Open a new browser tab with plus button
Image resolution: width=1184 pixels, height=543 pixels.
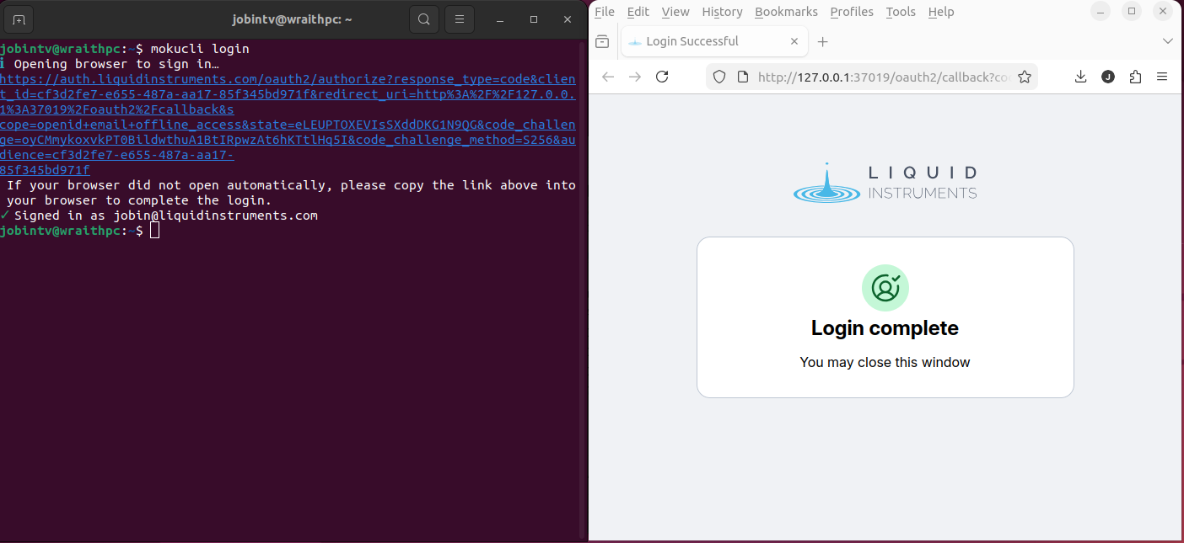pos(822,40)
